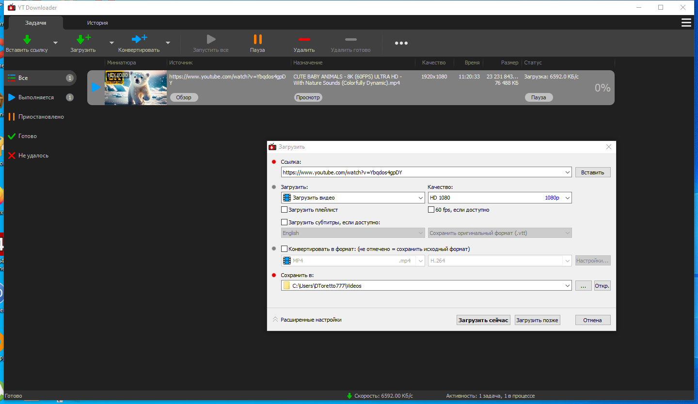Check 60 fps, если доступно option
The height and width of the screenshot is (404, 698).
click(431, 210)
